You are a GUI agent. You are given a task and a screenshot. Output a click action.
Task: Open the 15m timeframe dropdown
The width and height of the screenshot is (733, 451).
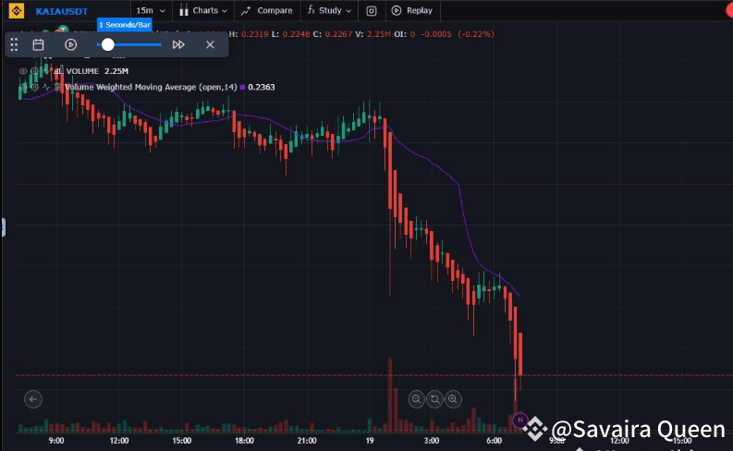click(x=151, y=11)
